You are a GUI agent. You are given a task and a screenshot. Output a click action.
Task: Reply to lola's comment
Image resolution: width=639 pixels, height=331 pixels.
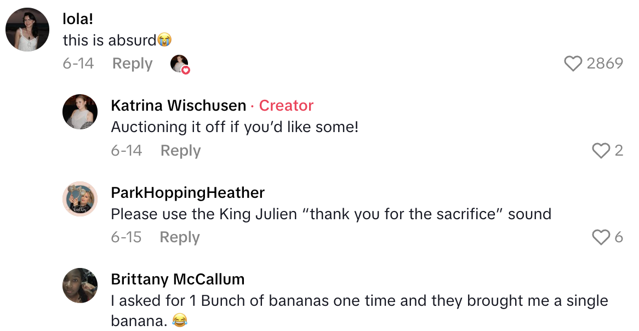(x=132, y=64)
